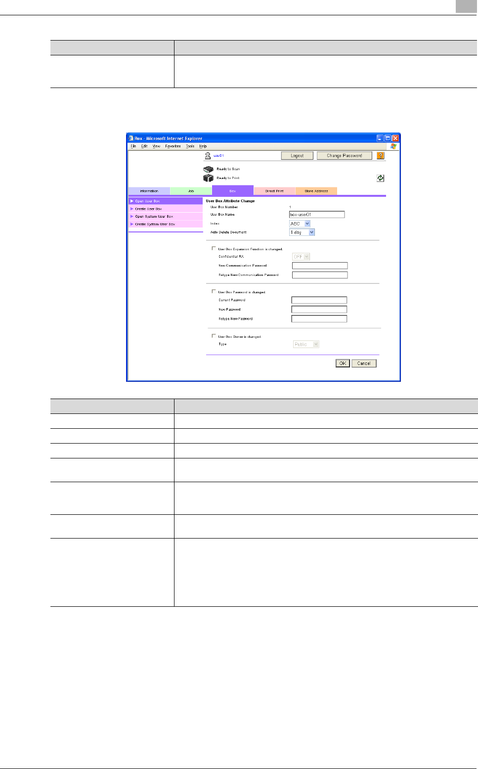The width and height of the screenshot is (478, 769).
Task: Open the Auto Delete Document dropdown
Action: click(302, 232)
